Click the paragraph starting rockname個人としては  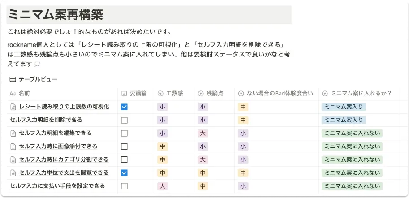(149, 54)
